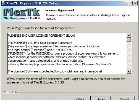This screenshot has width=139, height=100.
Task: Click the scrollbar thumb in license box
Action: pos(129,40)
